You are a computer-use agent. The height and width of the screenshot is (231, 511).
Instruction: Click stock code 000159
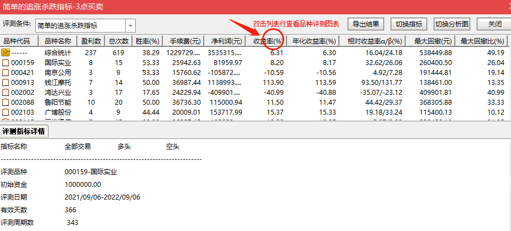(x=23, y=62)
